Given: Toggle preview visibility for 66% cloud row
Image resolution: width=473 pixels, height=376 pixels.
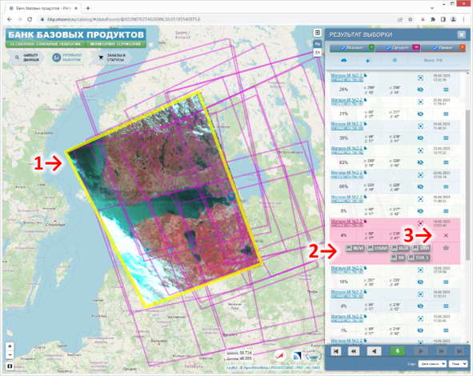Looking at the screenshot, I should (x=420, y=186).
